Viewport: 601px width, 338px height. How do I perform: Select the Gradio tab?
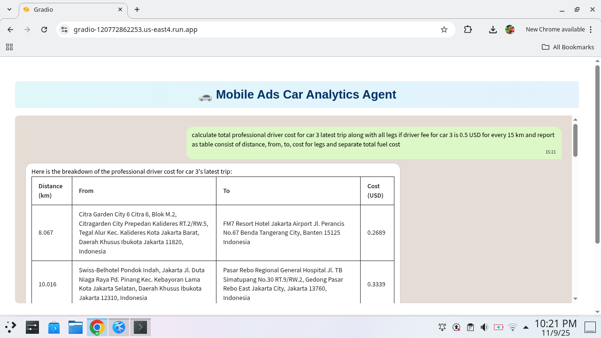[x=73, y=9]
